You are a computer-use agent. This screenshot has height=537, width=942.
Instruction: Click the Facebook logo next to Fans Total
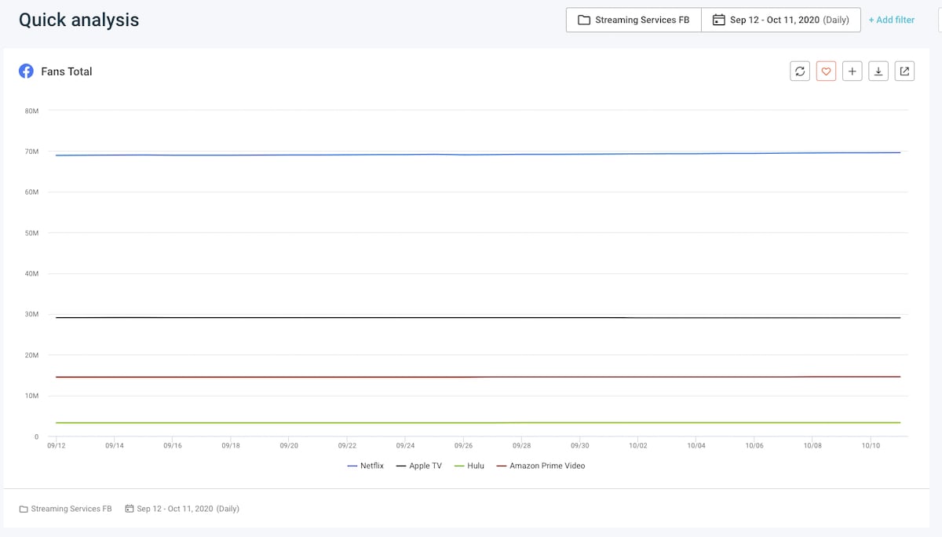click(26, 71)
